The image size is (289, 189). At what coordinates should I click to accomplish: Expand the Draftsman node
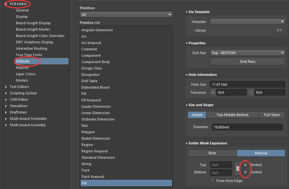pos(6,113)
